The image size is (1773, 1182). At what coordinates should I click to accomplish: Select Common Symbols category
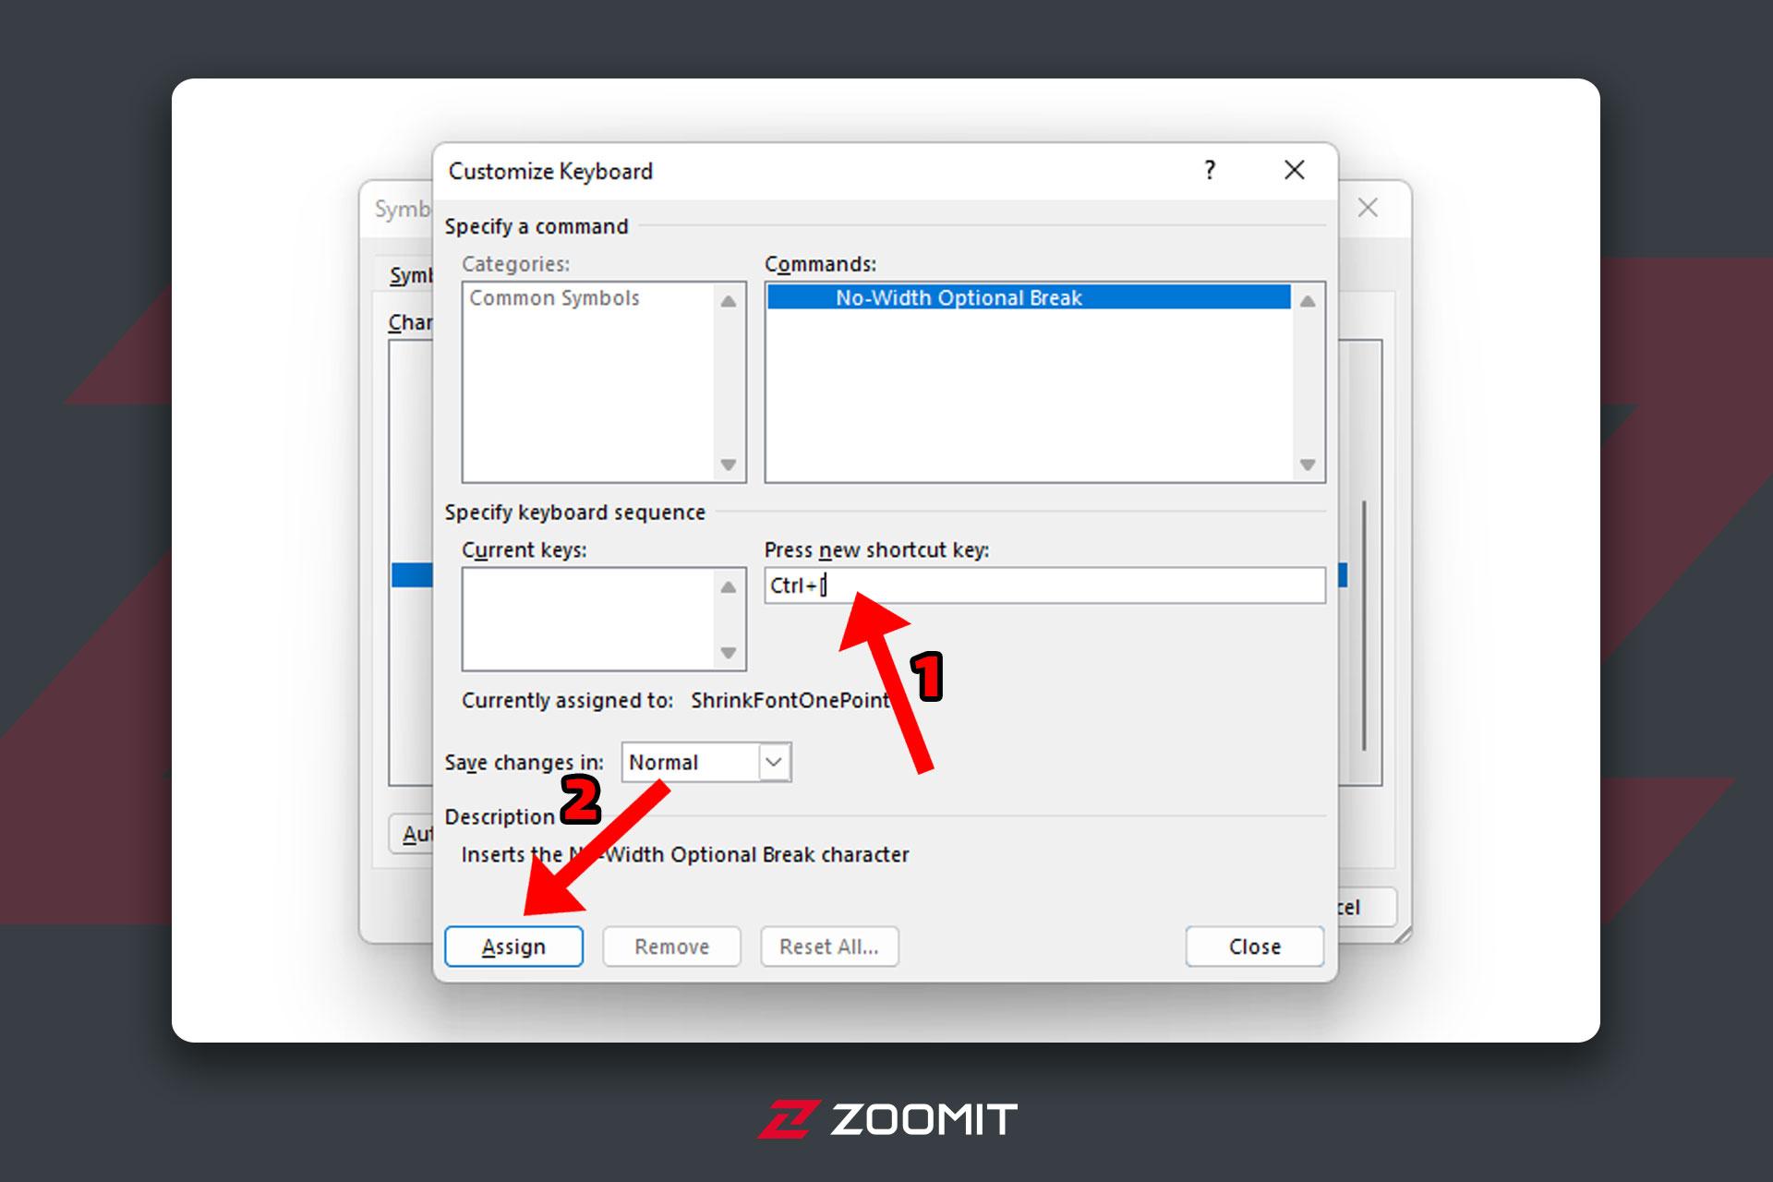point(554,297)
